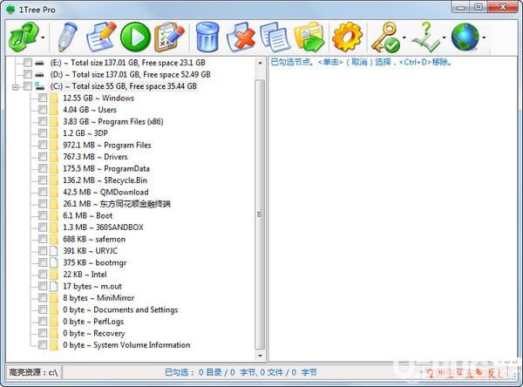Click the green refresh arrows icon
Image resolution: width=523 pixels, height=387 pixels.
23,37
